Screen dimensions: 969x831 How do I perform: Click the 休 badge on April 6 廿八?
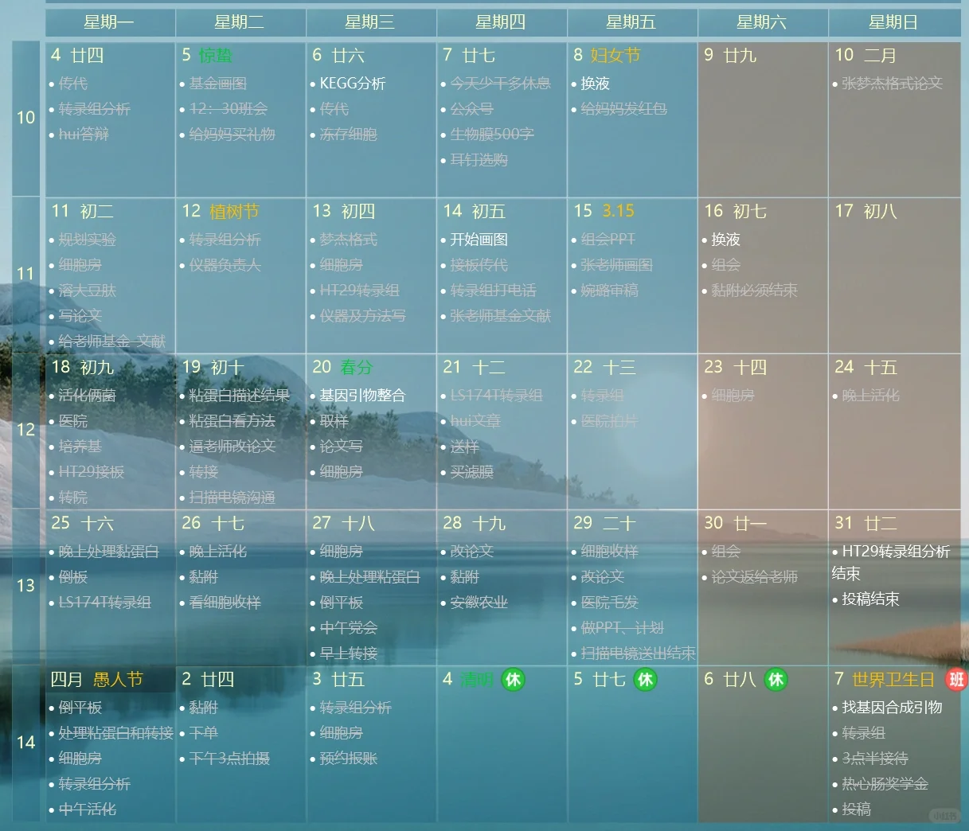tap(776, 680)
